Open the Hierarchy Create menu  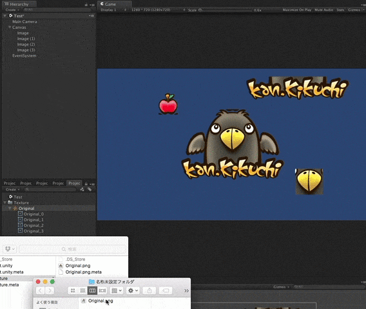point(12,10)
